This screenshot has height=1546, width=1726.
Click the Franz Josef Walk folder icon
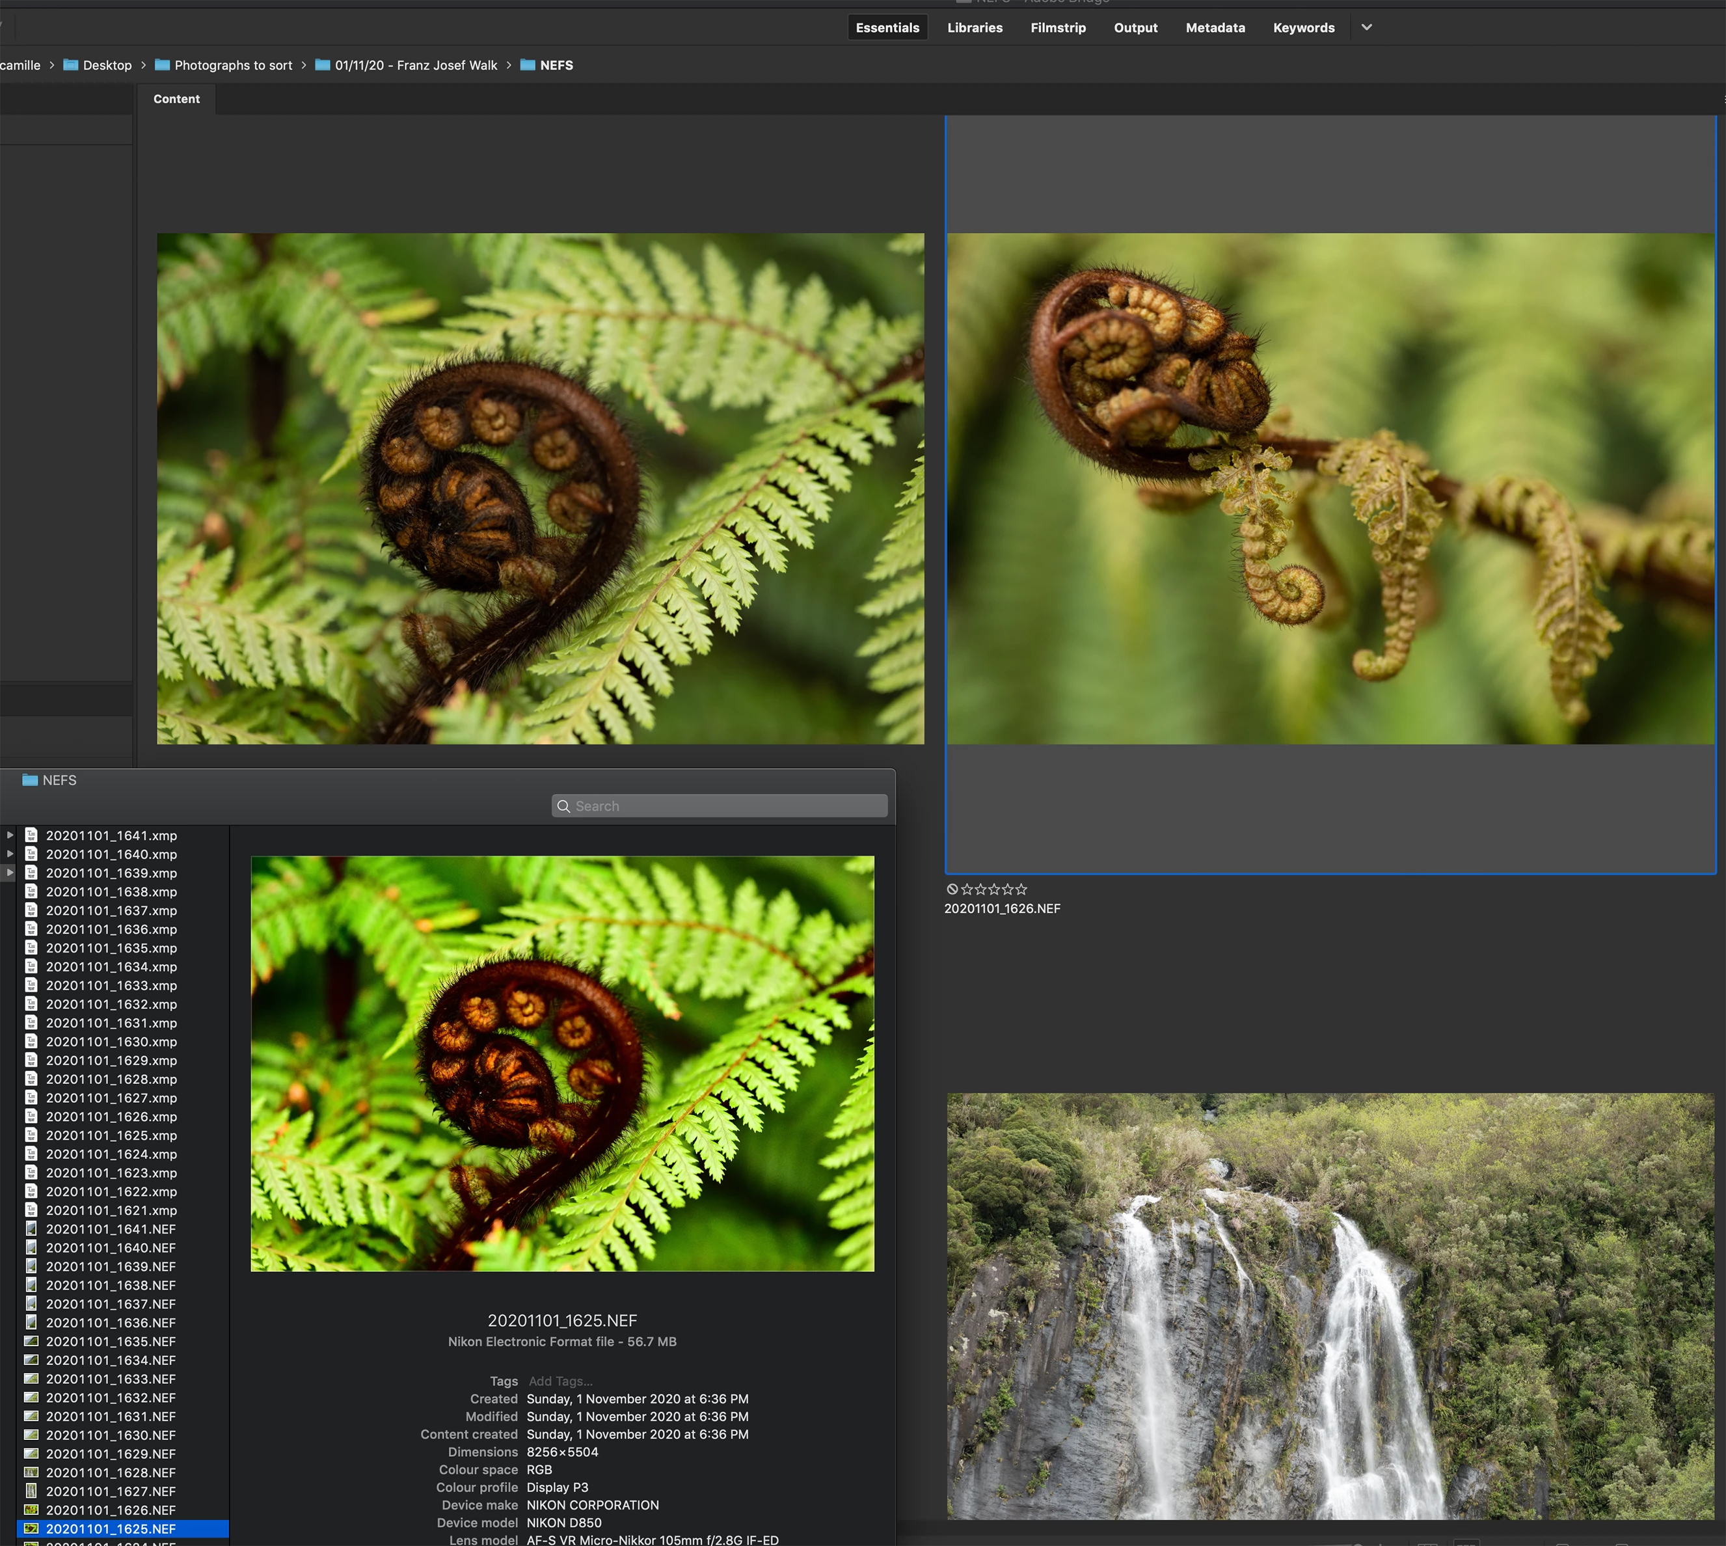323,66
